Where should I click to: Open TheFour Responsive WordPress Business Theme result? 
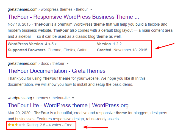[73, 17]
